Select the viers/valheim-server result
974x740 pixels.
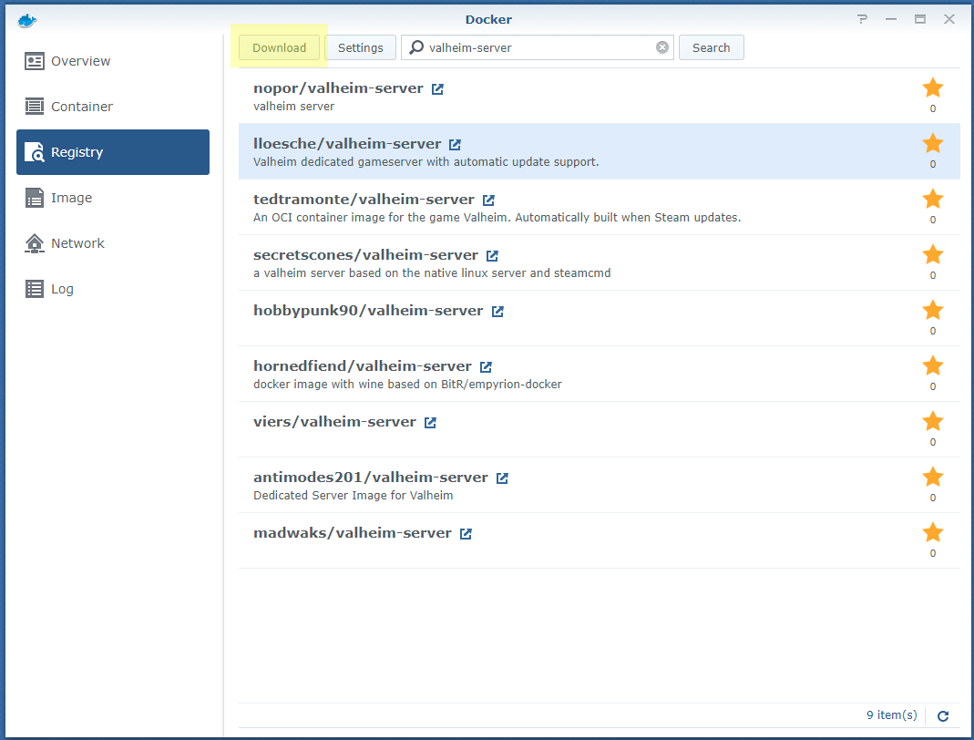(600, 429)
